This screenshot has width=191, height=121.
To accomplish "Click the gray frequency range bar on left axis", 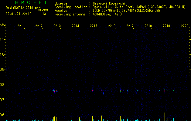I will tap(6, 85).
